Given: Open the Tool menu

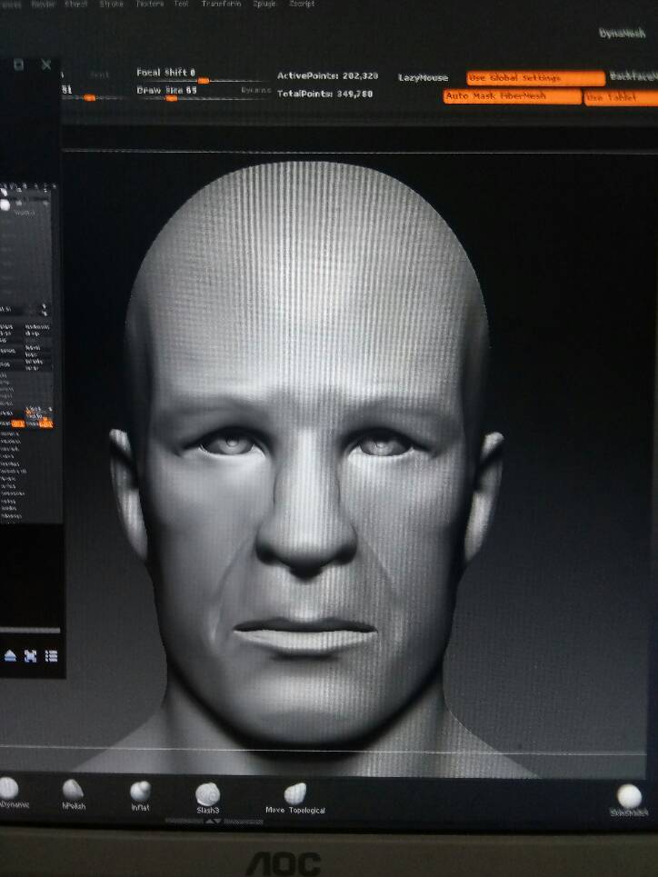Looking at the screenshot, I should tap(181, 4).
